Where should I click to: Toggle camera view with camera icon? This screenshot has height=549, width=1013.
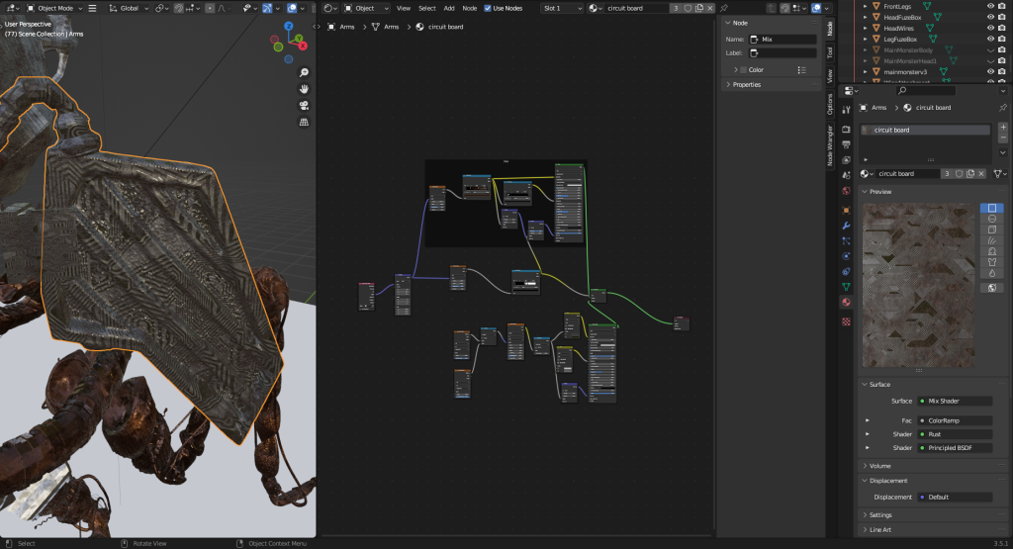[x=304, y=105]
